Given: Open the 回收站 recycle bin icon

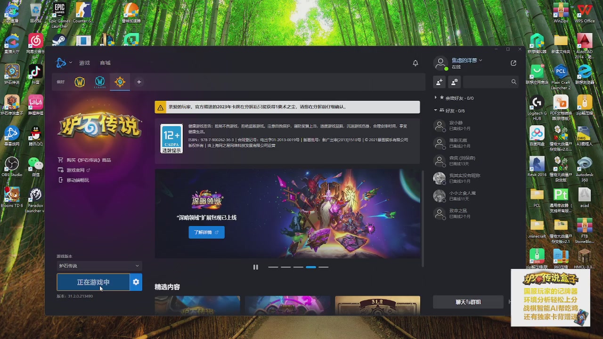Looking at the screenshot, I should [36, 13].
